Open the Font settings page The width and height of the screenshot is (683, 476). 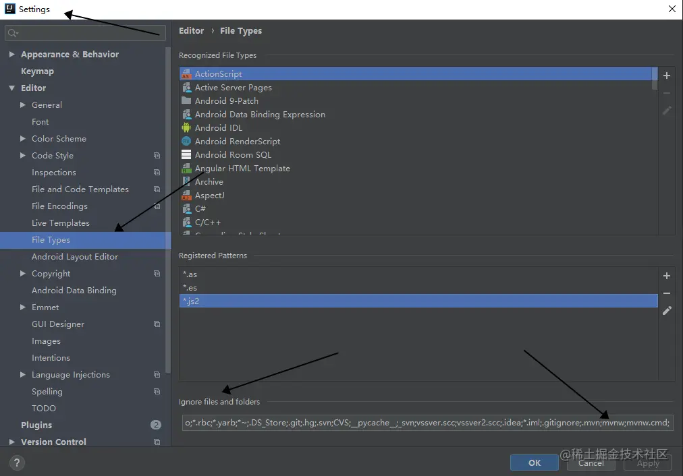pyautogui.click(x=40, y=122)
